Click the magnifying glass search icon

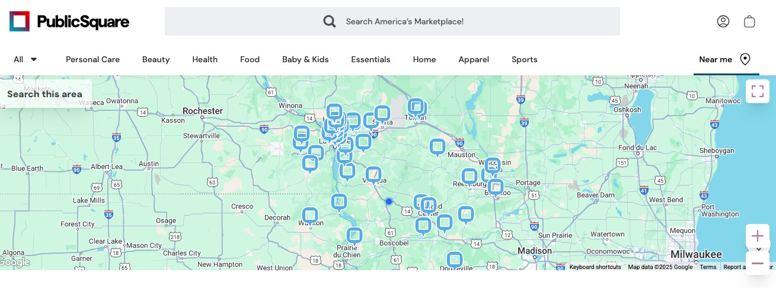pos(330,21)
